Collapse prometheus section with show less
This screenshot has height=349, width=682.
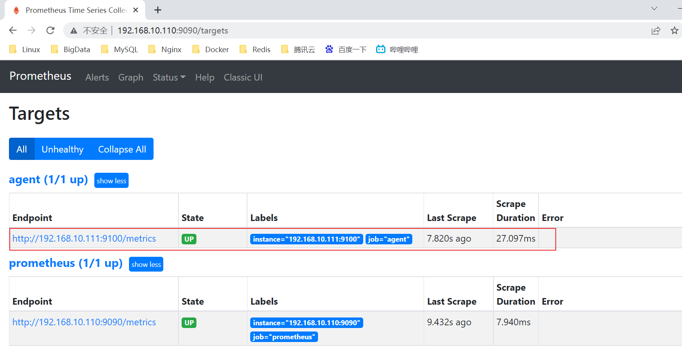click(x=146, y=264)
